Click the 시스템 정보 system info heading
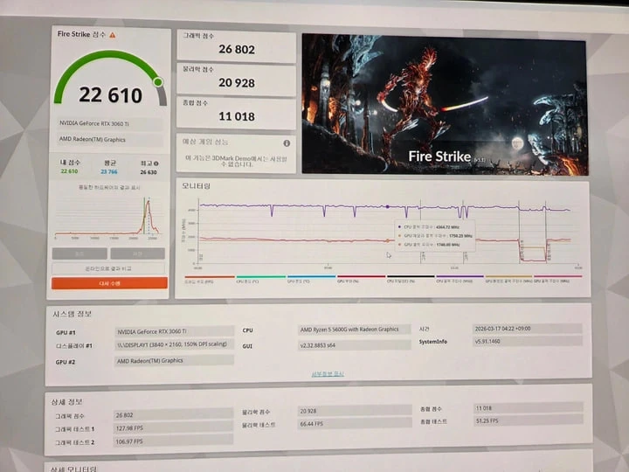Viewport: 629px width, 472px height. tap(73, 314)
